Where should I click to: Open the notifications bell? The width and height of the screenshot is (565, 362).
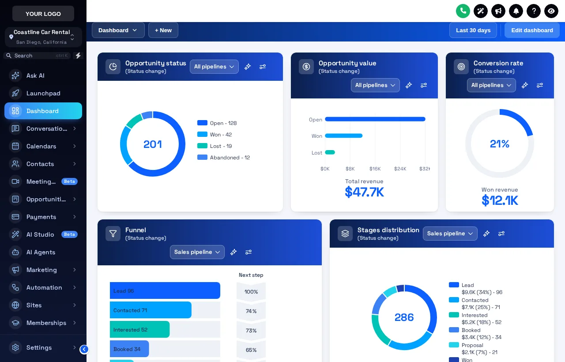click(516, 11)
